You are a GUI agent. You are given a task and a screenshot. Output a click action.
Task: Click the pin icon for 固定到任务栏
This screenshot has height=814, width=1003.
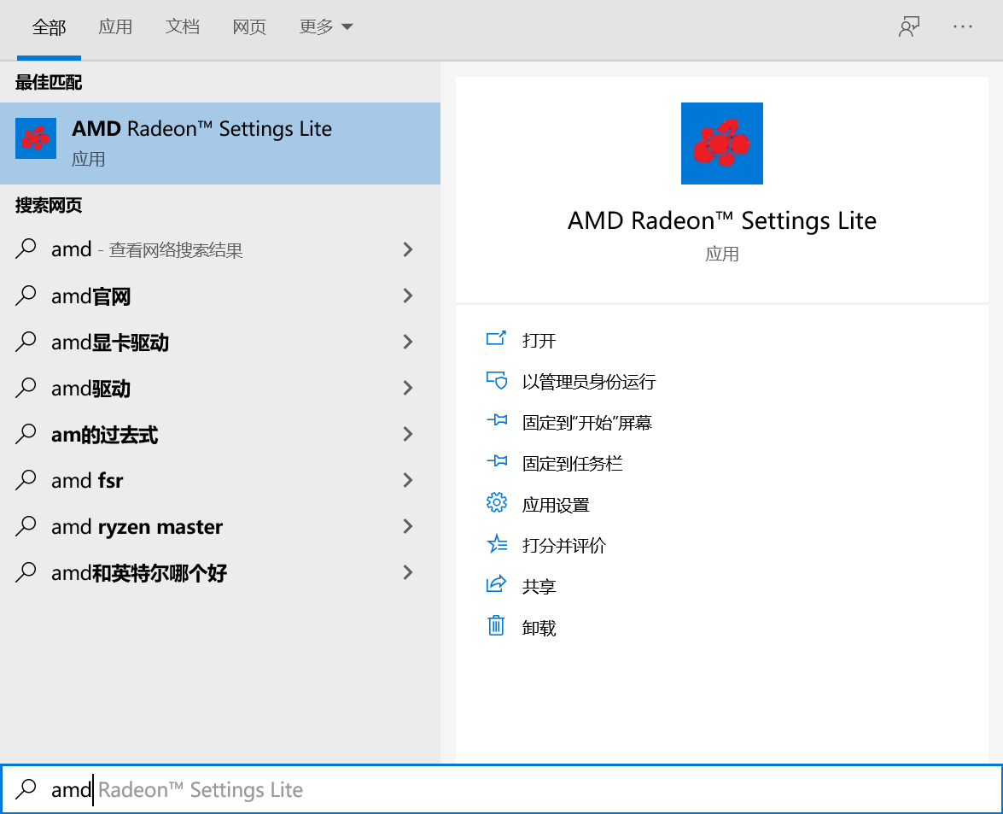tap(497, 461)
